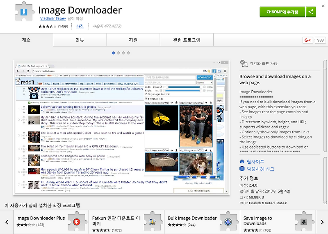Open Fatkun 일괄 다운로드 이미지 card title
Image resolution: width=328 pixels, height=234 pixels.
click(116, 221)
